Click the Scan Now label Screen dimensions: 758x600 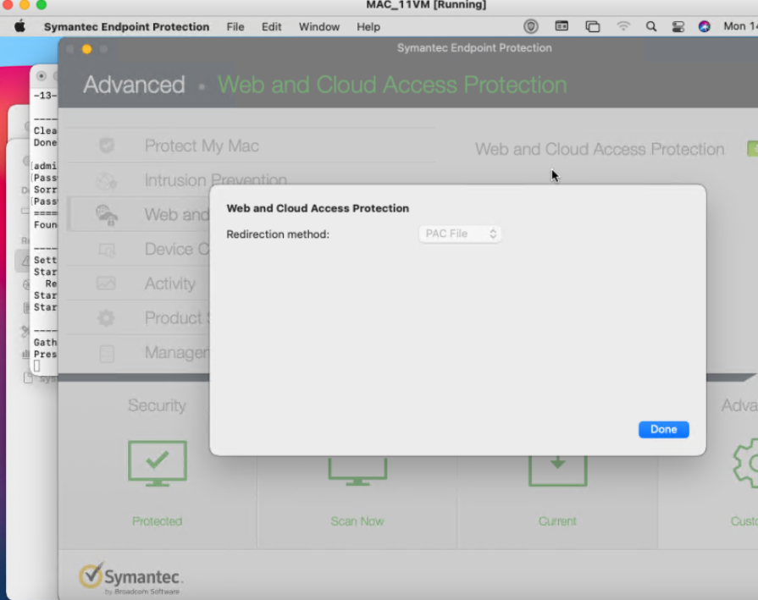357,521
